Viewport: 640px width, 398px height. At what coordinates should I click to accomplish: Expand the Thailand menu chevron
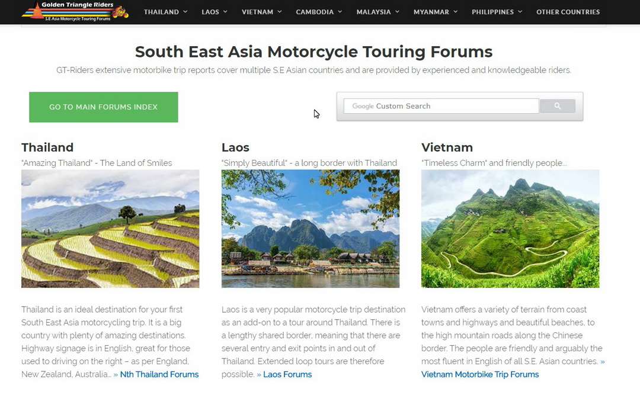pyautogui.click(x=185, y=12)
